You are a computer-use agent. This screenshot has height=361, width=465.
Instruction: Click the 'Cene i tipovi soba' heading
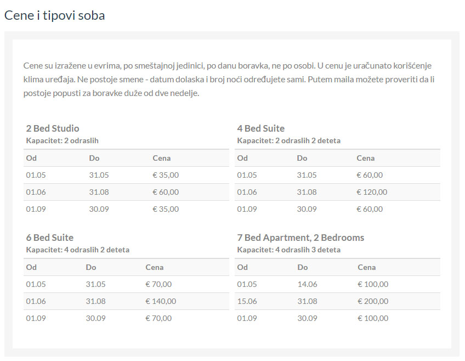[x=54, y=15]
